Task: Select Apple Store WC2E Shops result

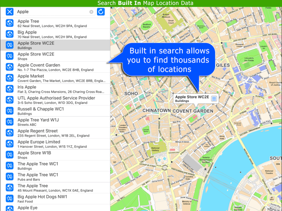Action: click(55, 56)
